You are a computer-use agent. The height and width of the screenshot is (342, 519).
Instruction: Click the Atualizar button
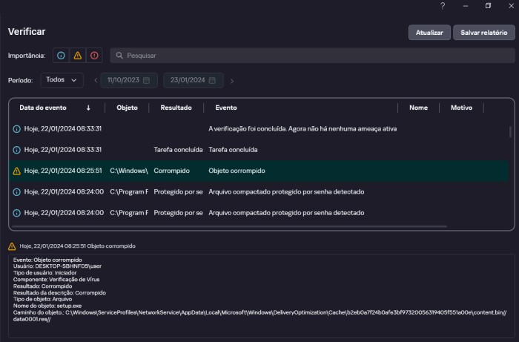coord(429,33)
